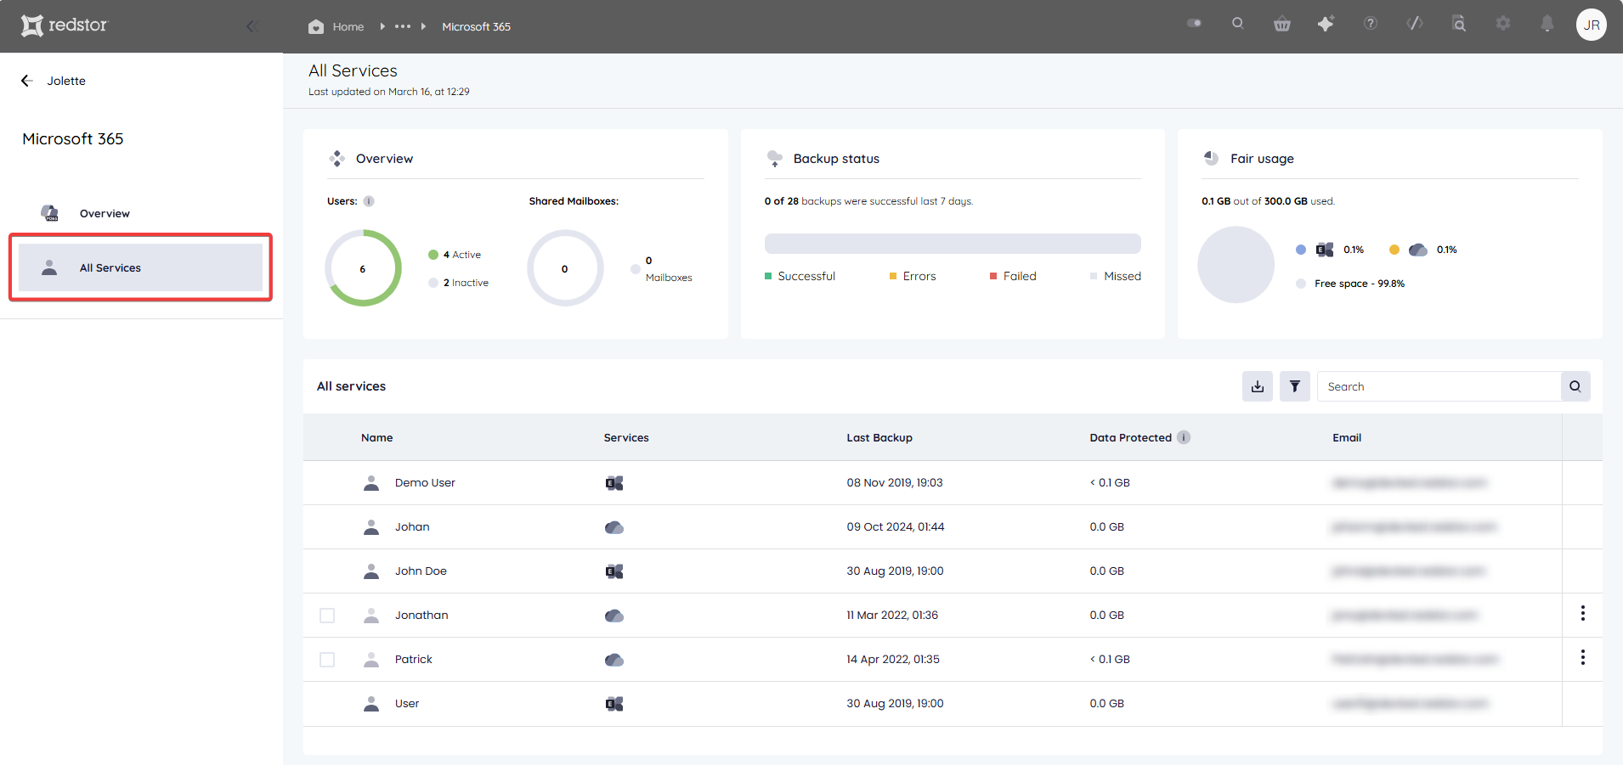Click the Exchange service icon in Demo User row
The width and height of the screenshot is (1623, 765).
[614, 483]
